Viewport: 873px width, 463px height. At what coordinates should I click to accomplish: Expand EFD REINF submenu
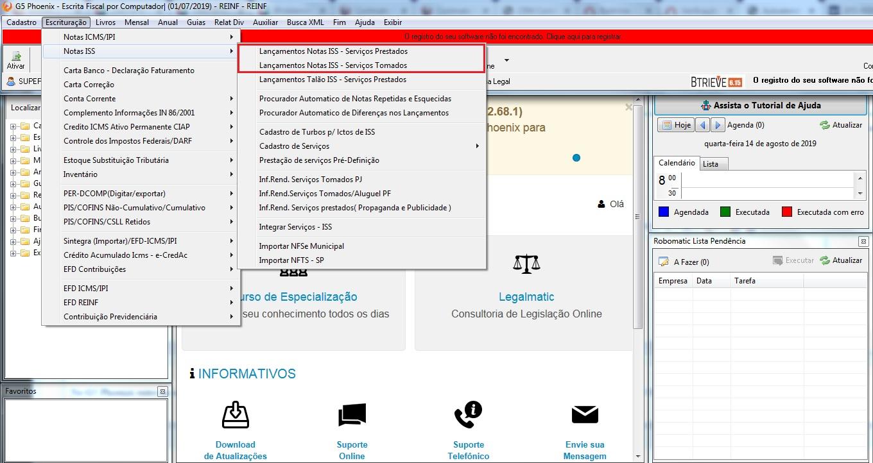pos(141,303)
